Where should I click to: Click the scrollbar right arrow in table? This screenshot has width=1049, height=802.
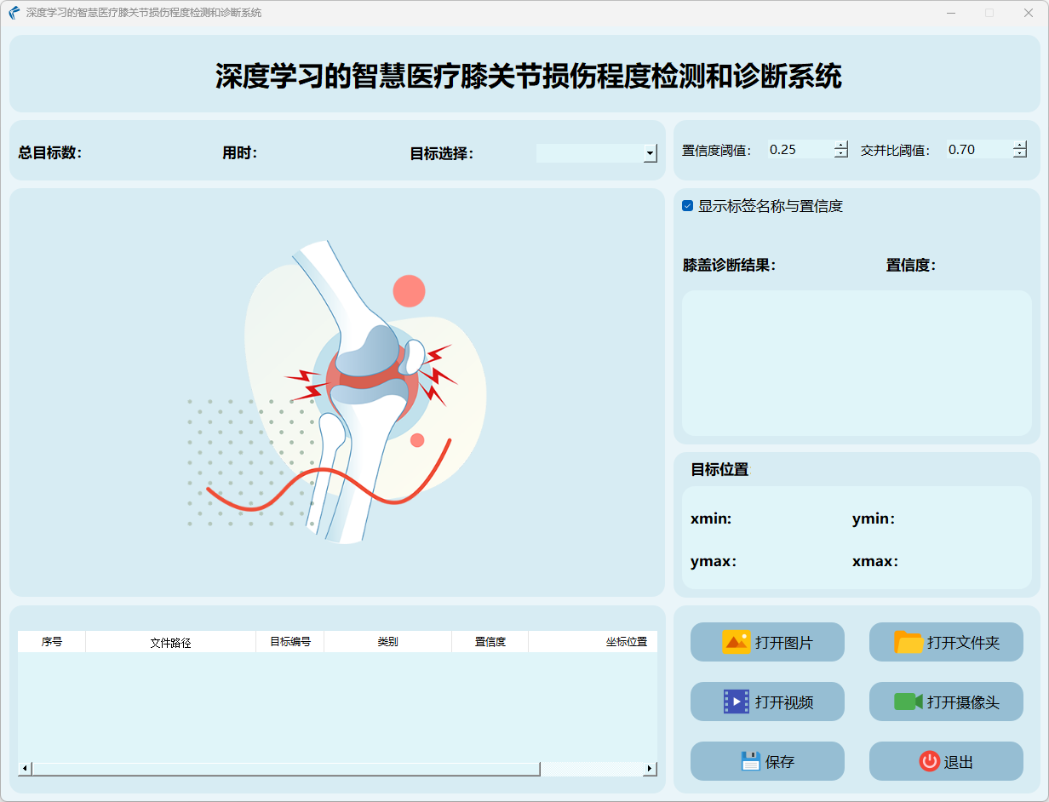click(x=650, y=769)
